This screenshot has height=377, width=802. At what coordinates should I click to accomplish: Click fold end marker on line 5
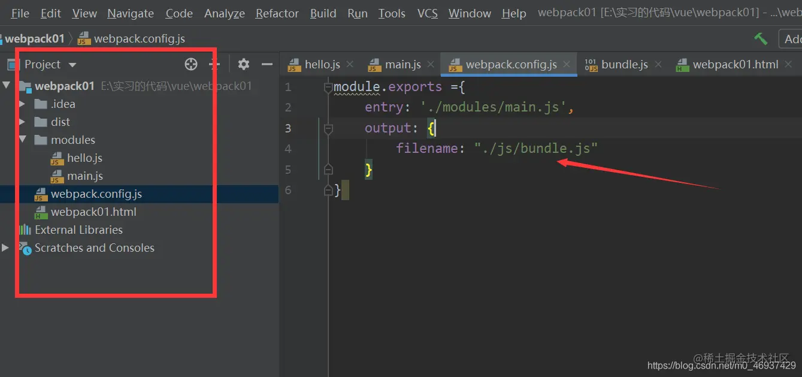point(328,170)
